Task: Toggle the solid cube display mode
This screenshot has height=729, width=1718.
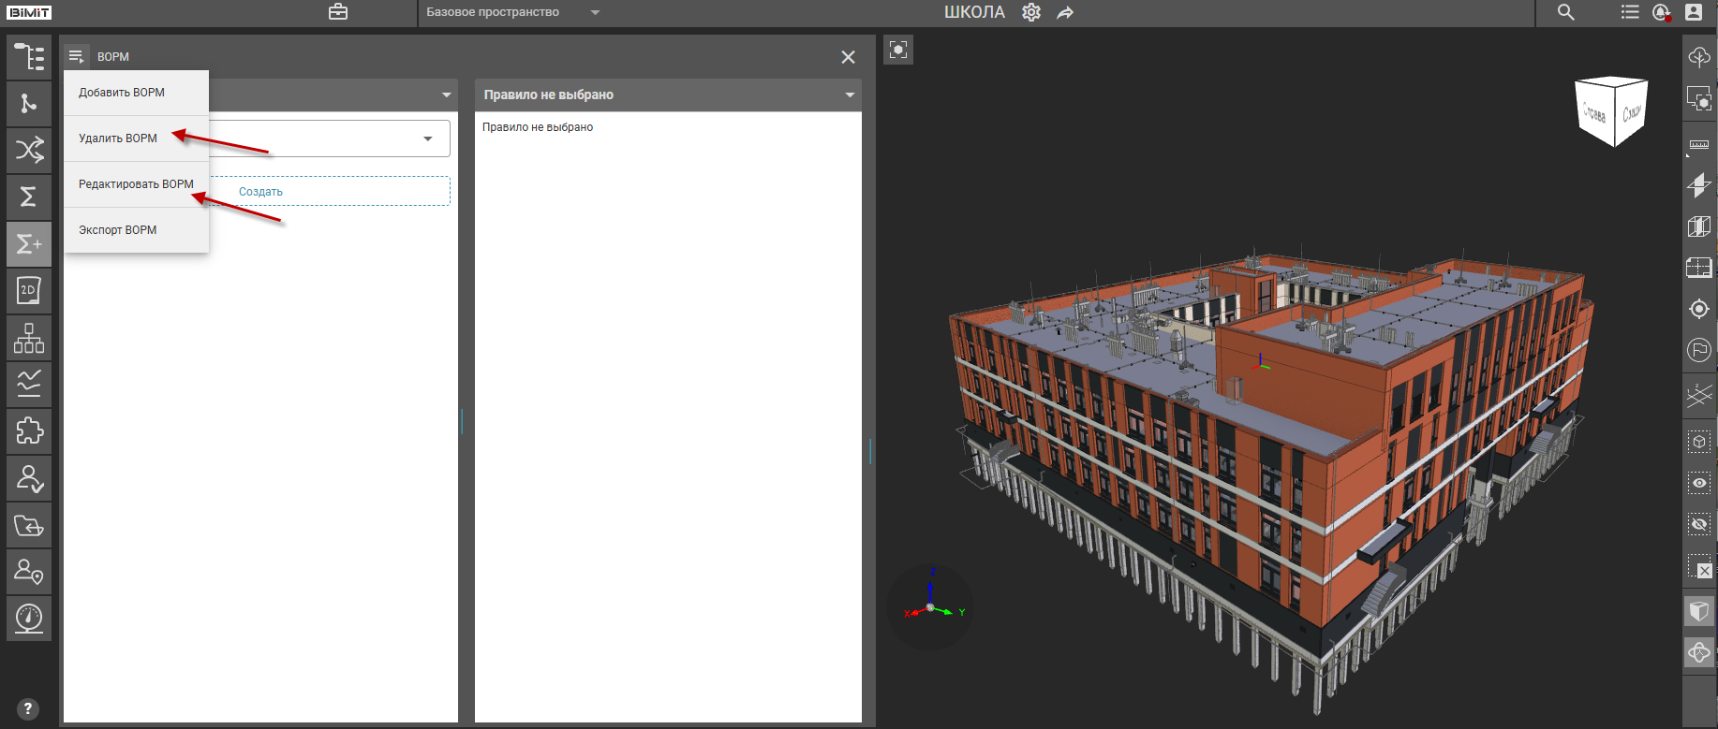Action: [1698, 611]
